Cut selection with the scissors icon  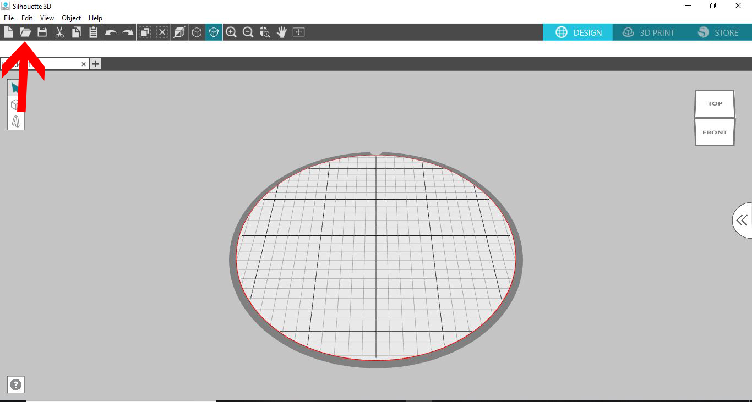(59, 32)
